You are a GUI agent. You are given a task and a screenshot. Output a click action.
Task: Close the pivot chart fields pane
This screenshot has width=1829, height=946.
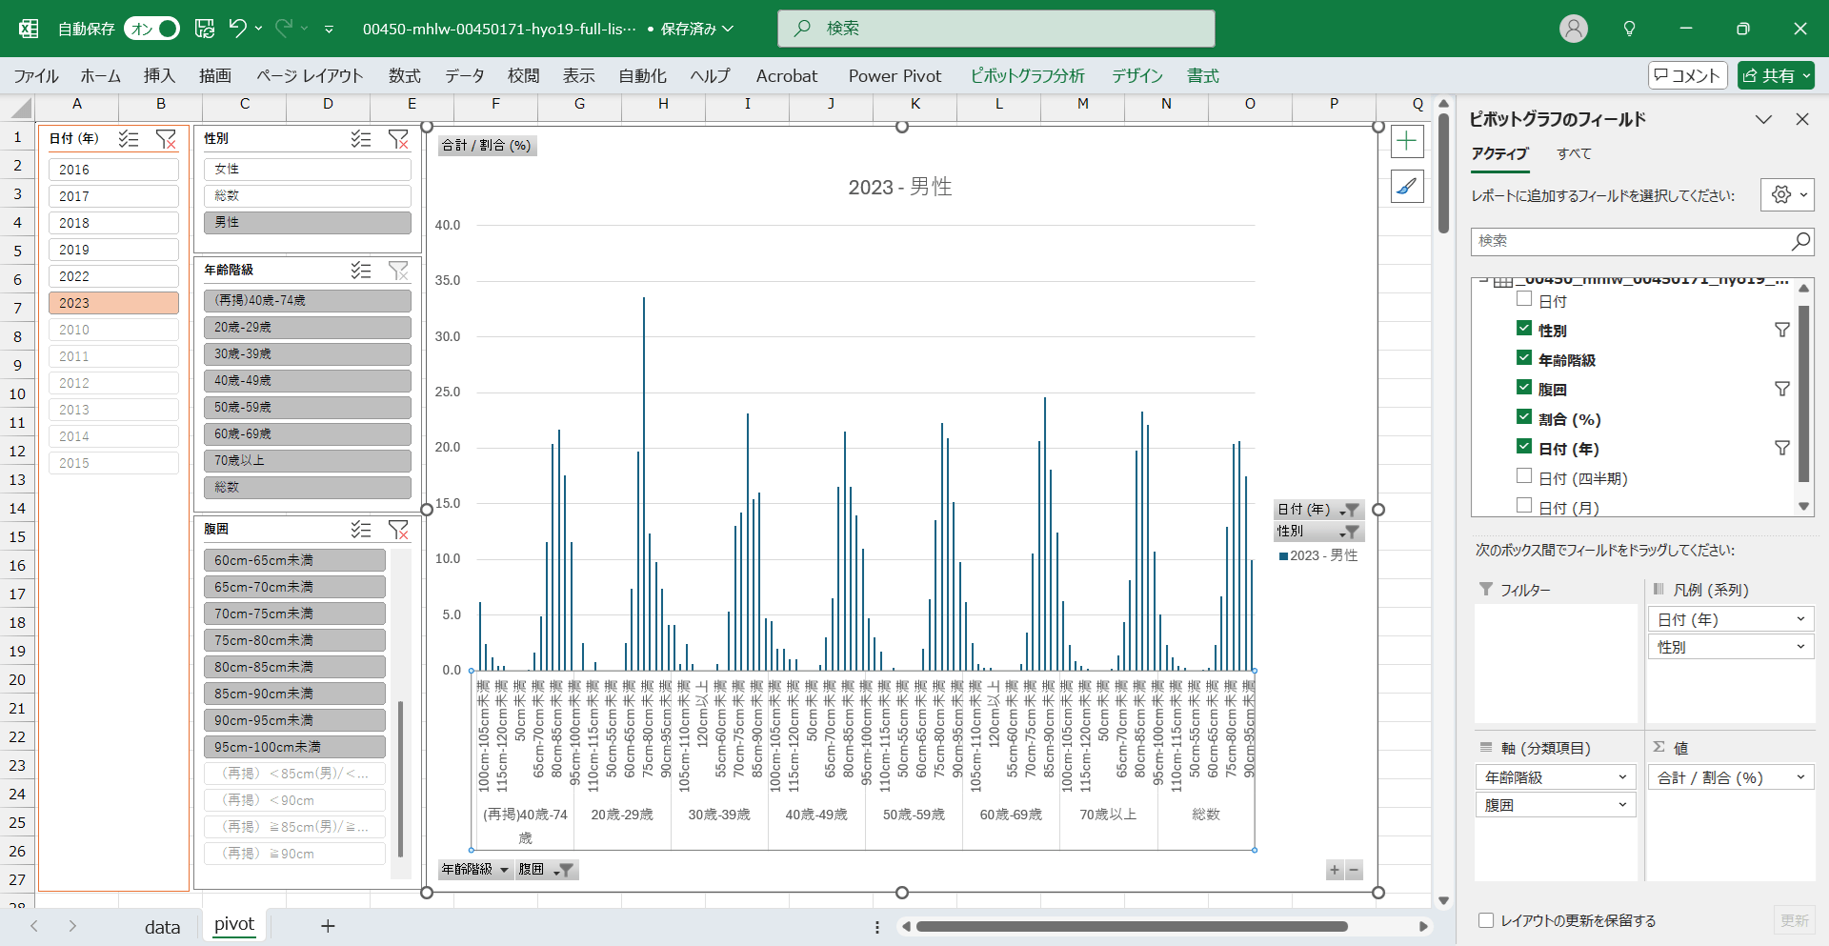[1801, 119]
